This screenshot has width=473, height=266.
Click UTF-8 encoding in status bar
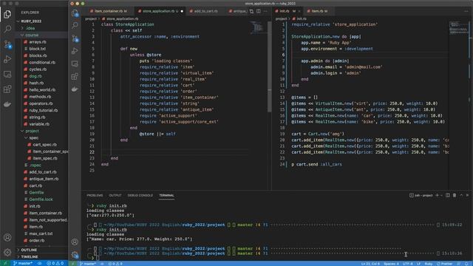407,264
